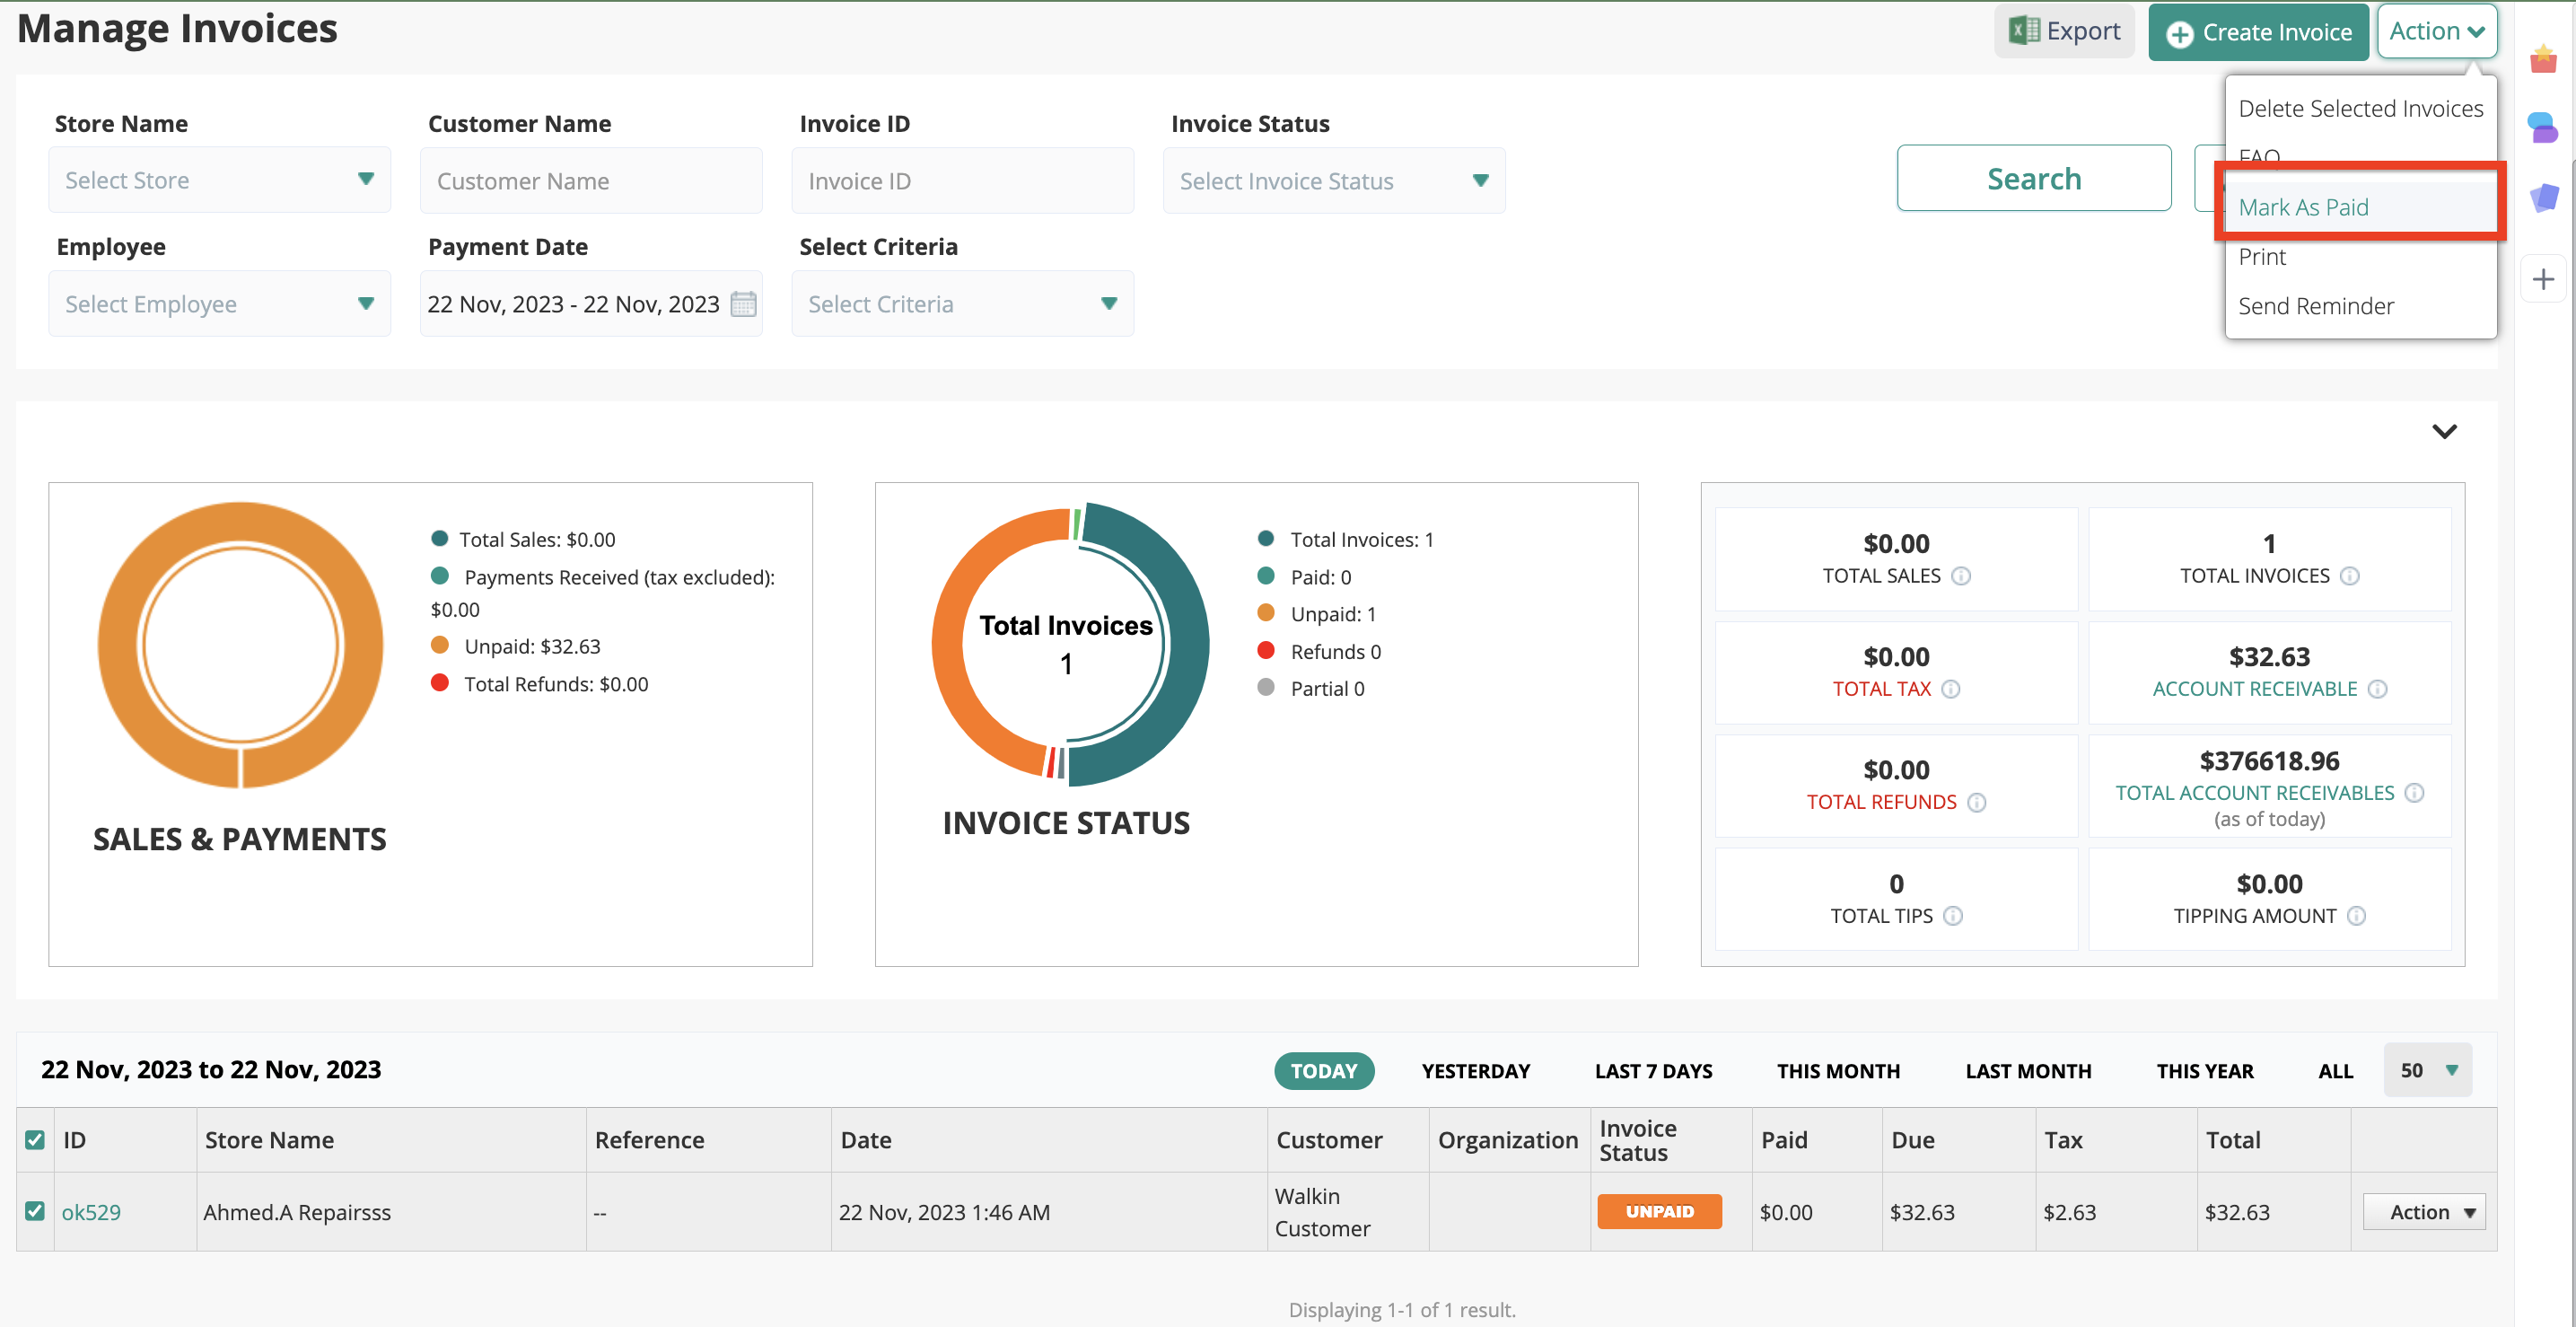Screen dimensions: 2576x1327
Task: Toggle the select-all header checkbox
Action: tap(35, 1139)
